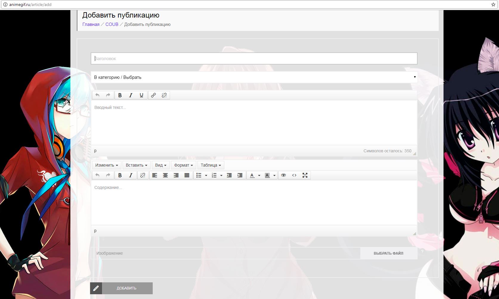The height and width of the screenshot is (299, 499).
Task: Increase indent in content editor
Action: tap(240, 175)
